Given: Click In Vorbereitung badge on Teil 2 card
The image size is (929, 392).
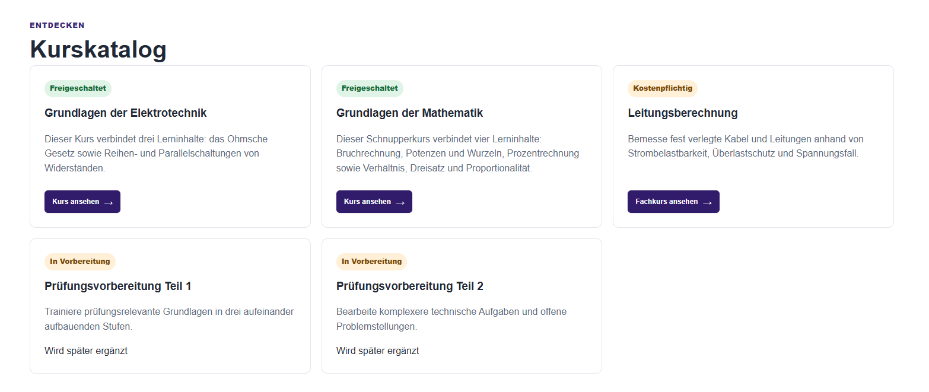Looking at the screenshot, I should 372,262.
